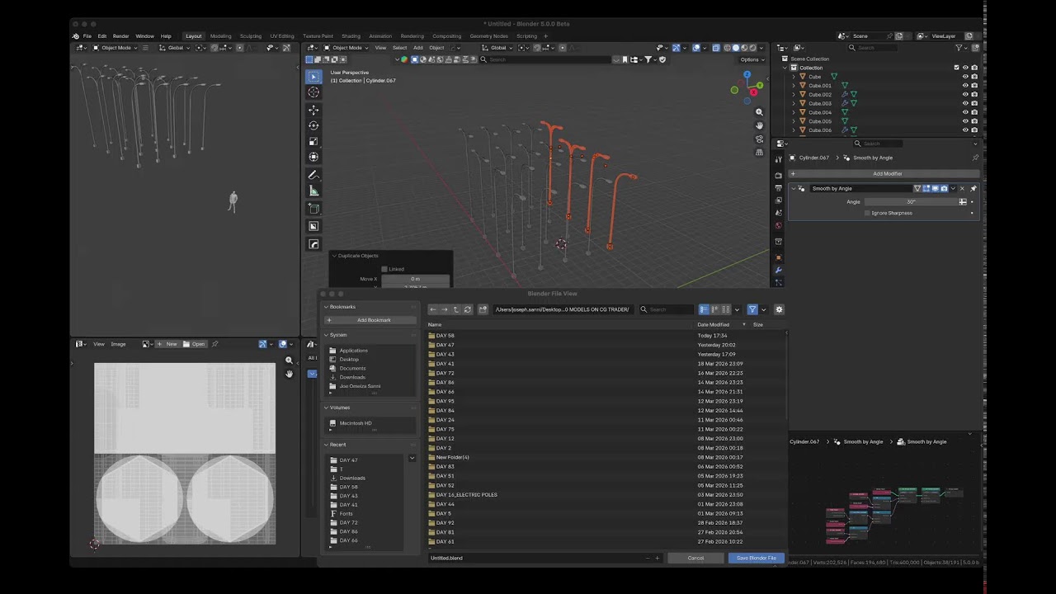Image resolution: width=1056 pixels, height=594 pixels.
Task: Remove the Smooth by Angle modifier
Action: (962, 188)
